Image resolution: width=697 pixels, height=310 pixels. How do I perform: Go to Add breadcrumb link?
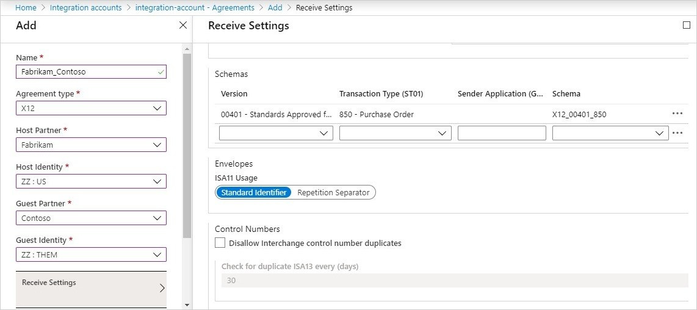(x=275, y=7)
